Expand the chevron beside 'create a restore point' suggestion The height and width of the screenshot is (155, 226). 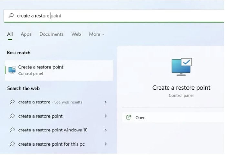(x=106, y=116)
